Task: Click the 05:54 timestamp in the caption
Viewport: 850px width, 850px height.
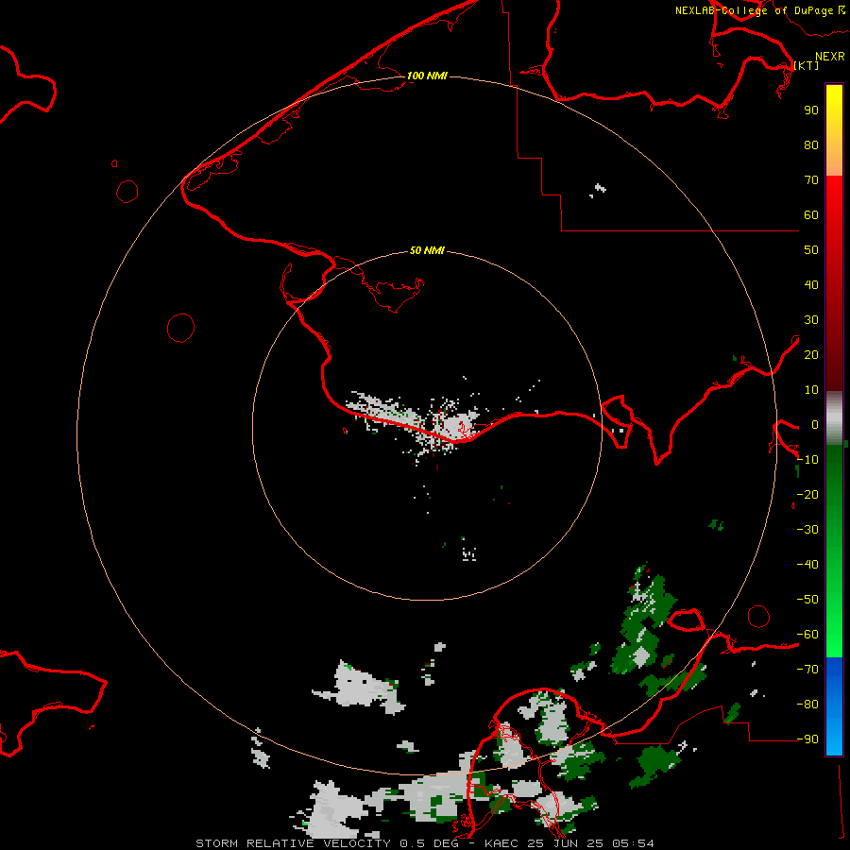Action: coord(633,843)
